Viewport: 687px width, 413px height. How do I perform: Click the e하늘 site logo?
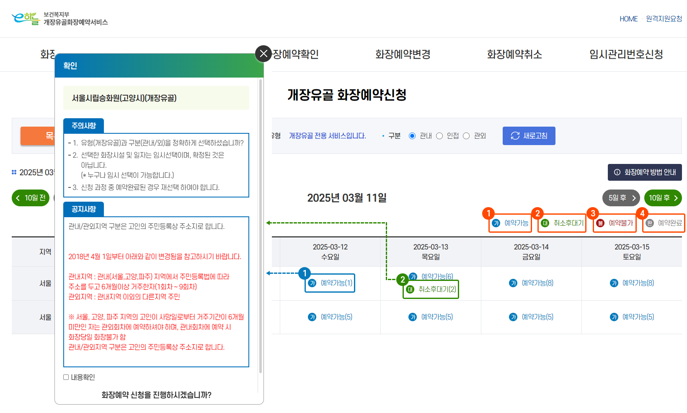(26, 18)
